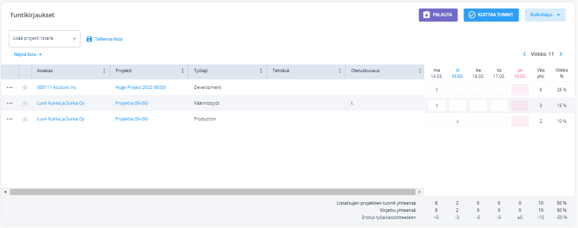Click the Erotus työaikaodotteeseen label
This screenshot has width=578, height=228.
389,217
